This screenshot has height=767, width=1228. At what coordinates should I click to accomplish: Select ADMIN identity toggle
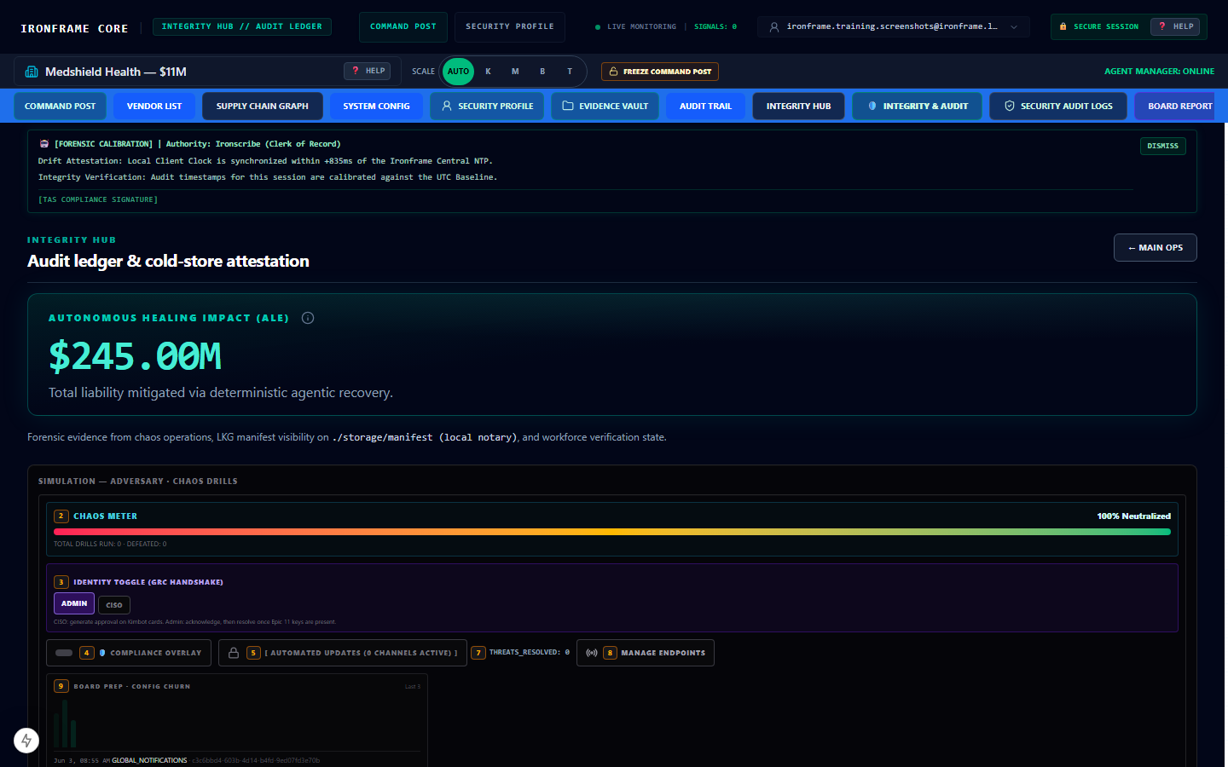coord(74,603)
